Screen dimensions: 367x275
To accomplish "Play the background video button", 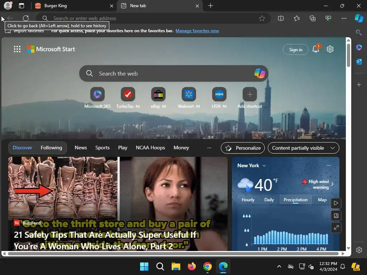I will [336, 203].
